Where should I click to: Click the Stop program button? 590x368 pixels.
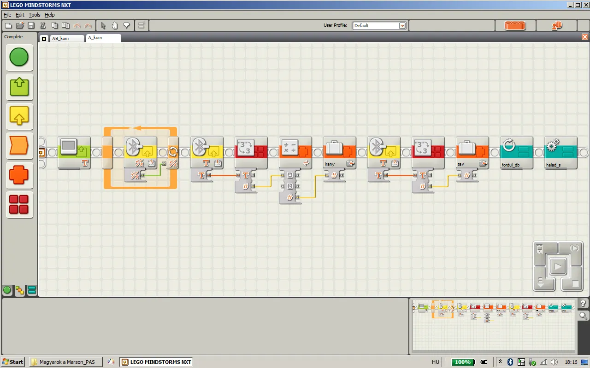pyautogui.click(x=575, y=284)
